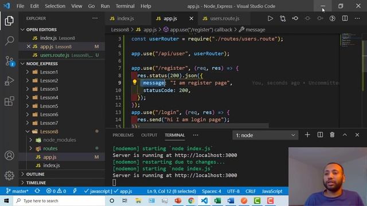This screenshot has height=206, width=367.
Task: Click the errors and warnings count in status bar
Action: (x=56, y=191)
